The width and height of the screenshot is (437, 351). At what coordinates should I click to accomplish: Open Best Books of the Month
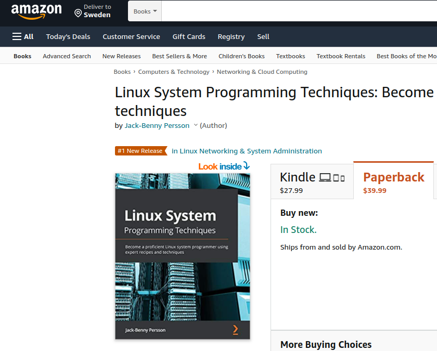407,56
